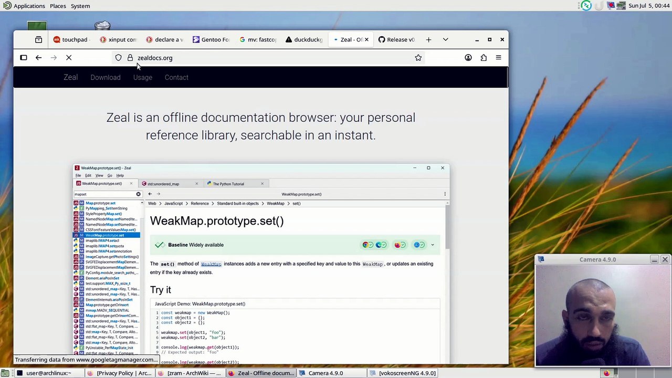The width and height of the screenshot is (672, 378).
Task: Switch to vokoscreenNG 4.9.0 taskbar entry
Action: point(402,373)
